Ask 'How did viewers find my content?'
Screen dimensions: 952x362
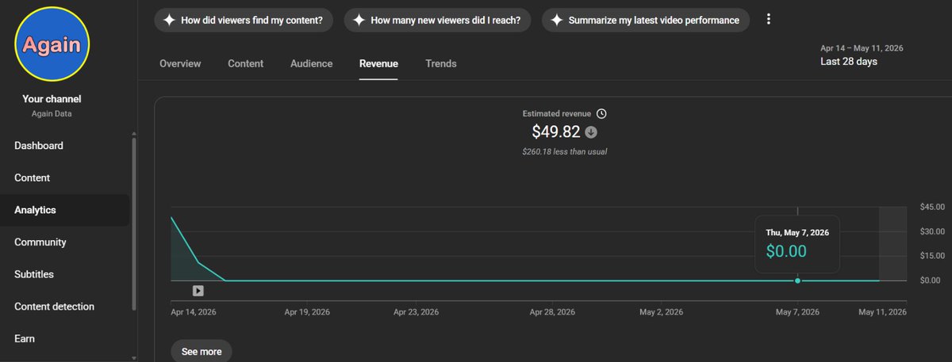(244, 21)
